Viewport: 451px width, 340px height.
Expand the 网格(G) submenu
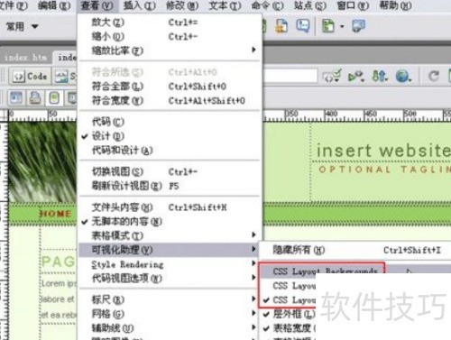pyautogui.click(x=170, y=314)
